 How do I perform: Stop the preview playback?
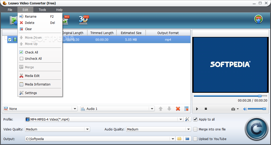206,109
